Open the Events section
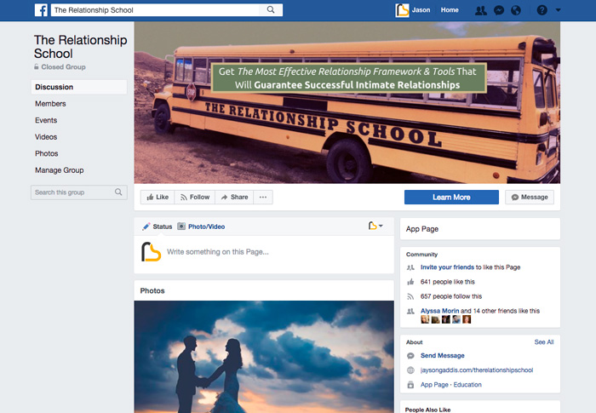 pos(46,120)
